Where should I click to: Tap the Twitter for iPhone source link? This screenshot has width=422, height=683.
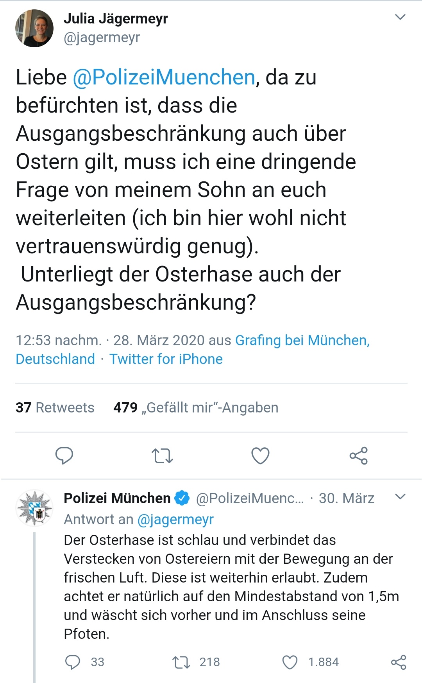point(166,359)
